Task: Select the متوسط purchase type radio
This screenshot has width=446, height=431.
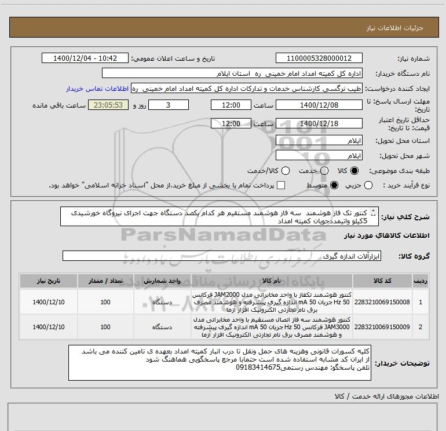Action: click(334, 186)
